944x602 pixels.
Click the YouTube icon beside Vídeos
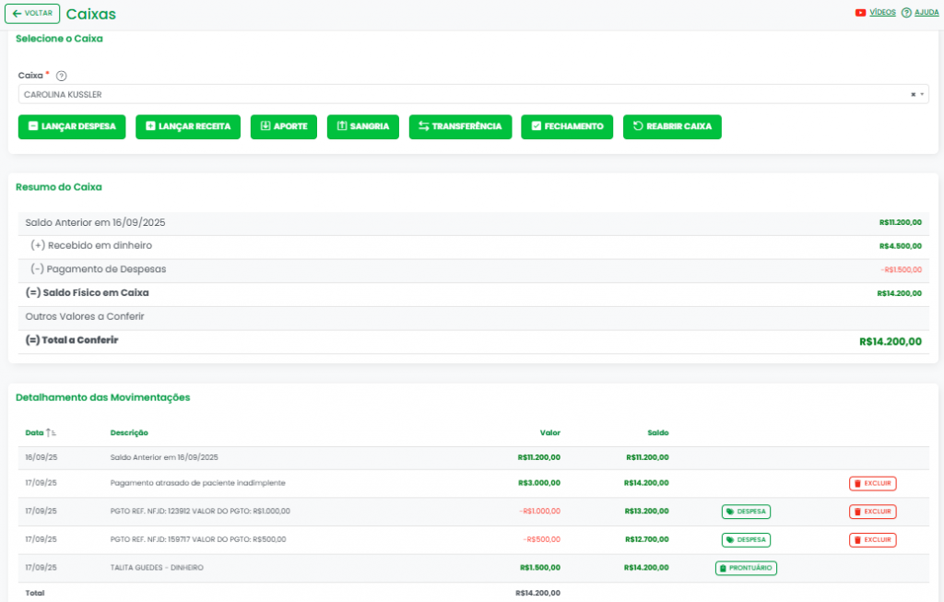click(x=860, y=13)
